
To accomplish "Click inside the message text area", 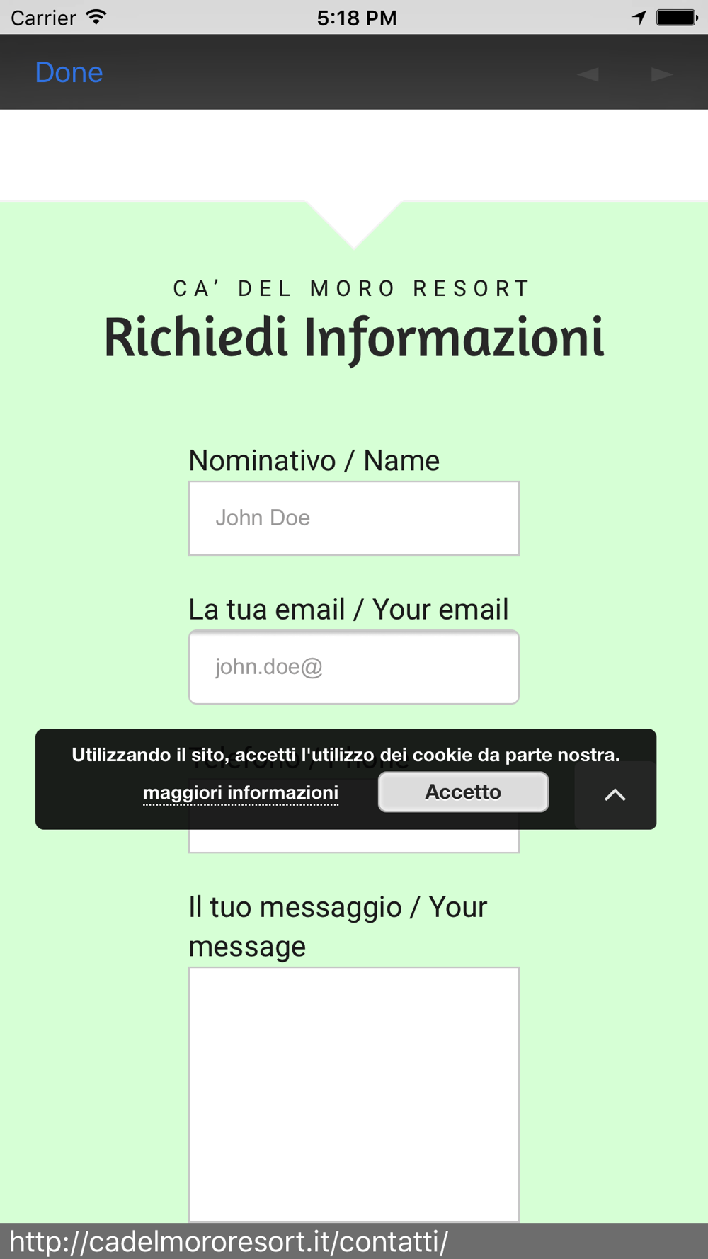I will pyautogui.click(x=353, y=1094).
